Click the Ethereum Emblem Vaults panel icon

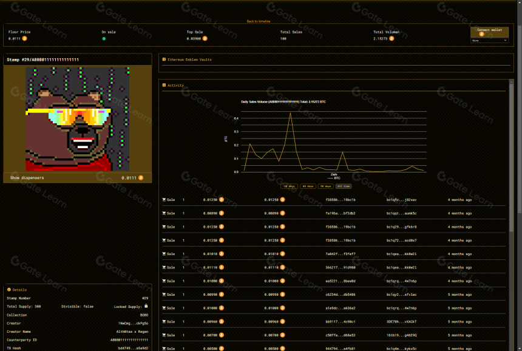tap(164, 60)
